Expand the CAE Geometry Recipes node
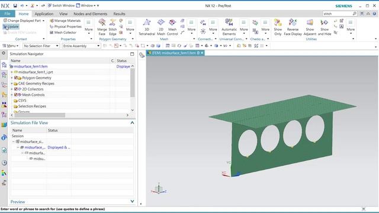The image size is (379, 213). pyautogui.click(x=12, y=83)
